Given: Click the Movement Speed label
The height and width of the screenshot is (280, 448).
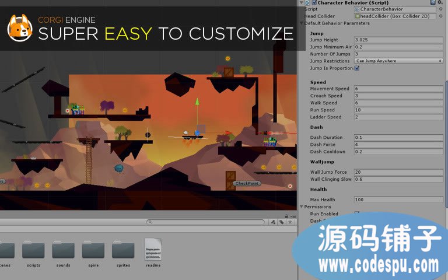Looking at the screenshot, I should (330, 89).
